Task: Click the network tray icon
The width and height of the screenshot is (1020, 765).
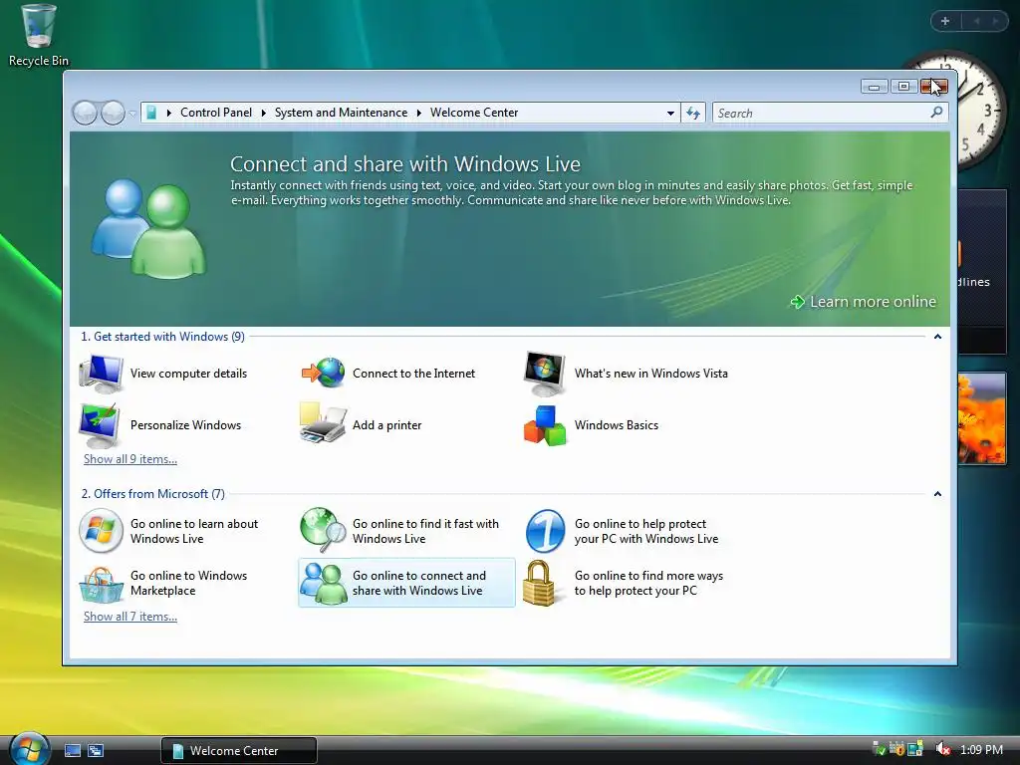Action: coord(915,749)
